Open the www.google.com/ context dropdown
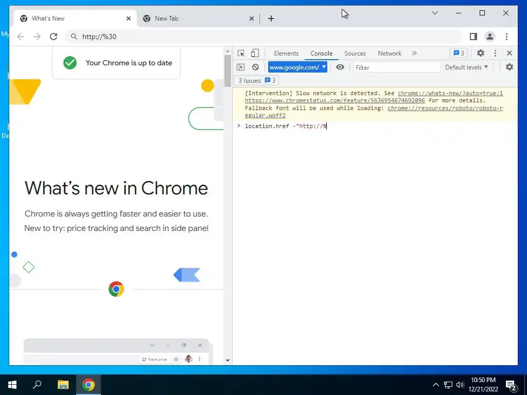The height and width of the screenshot is (395, 527). 297,67
